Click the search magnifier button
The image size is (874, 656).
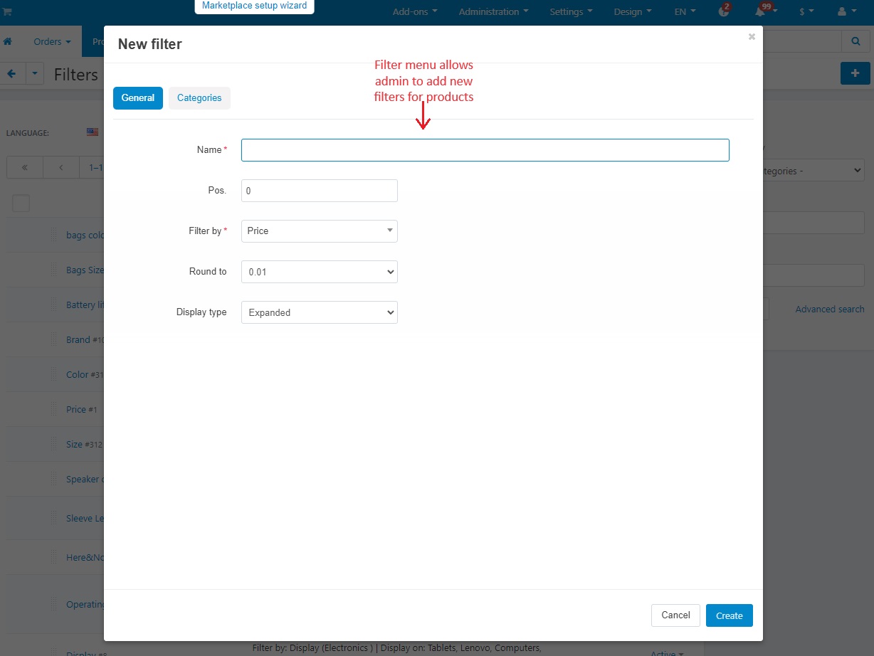pos(855,42)
